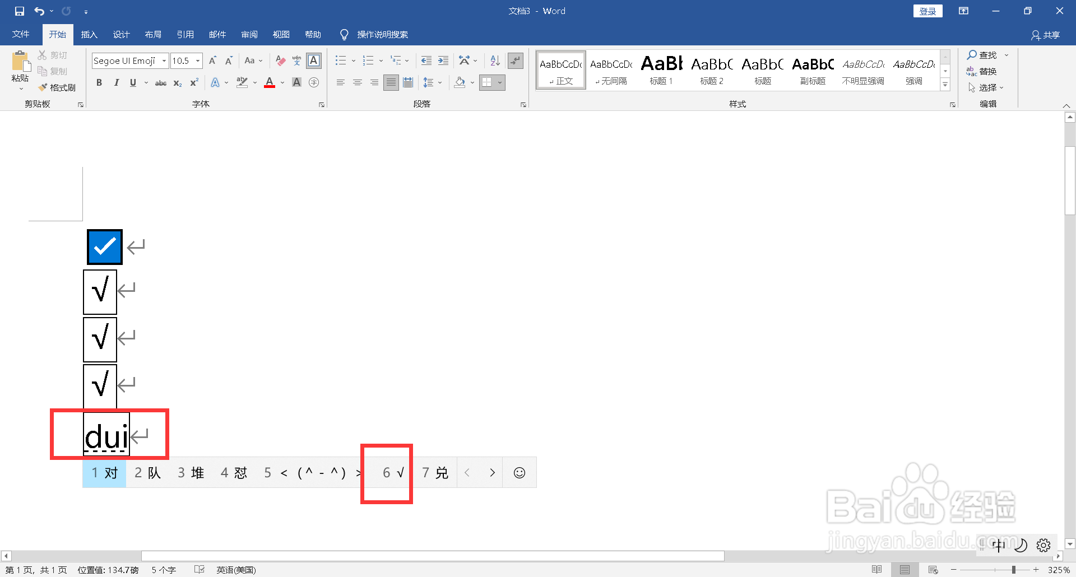Undo the last action

click(x=39, y=11)
